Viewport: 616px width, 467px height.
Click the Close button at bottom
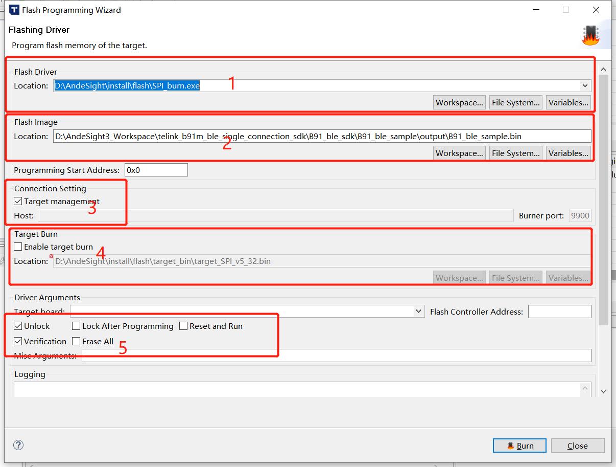577,446
